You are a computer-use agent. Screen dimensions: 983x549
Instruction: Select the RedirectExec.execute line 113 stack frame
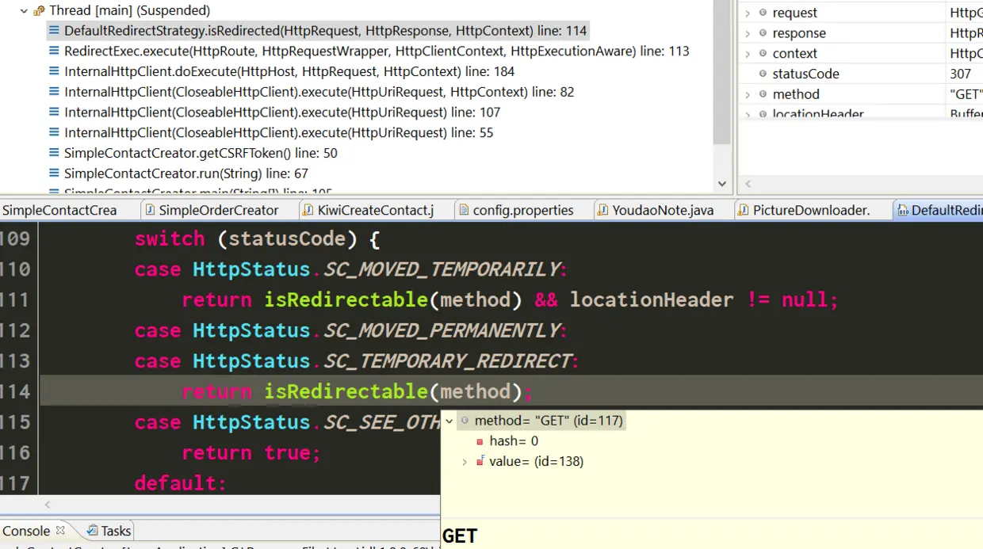pos(377,51)
